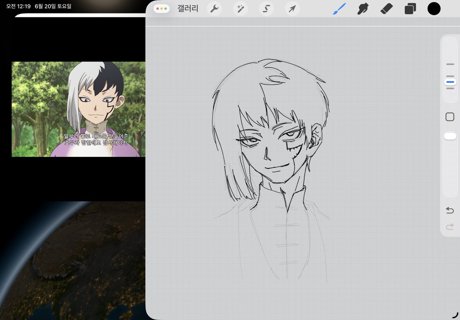The width and height of the screenshot is (460, 320).
Task: Open the Actions wrench menu
Action: (x=214, y=8)
